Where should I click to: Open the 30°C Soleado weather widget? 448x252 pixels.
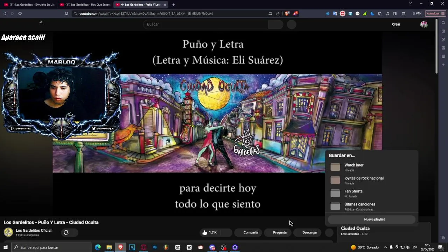pyautogui.click(x=365, y=247)
